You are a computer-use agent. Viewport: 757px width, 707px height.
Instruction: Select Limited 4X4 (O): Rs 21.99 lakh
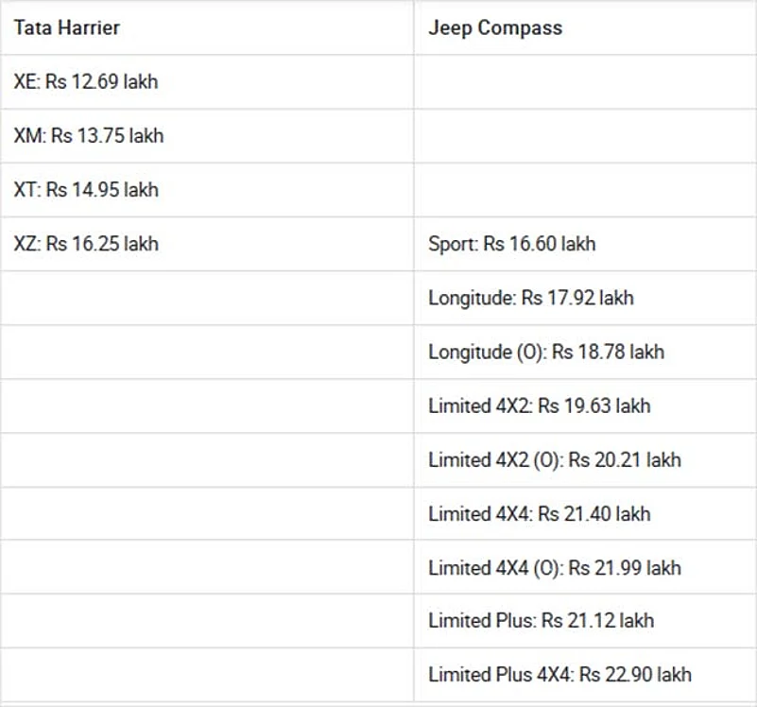554,568
